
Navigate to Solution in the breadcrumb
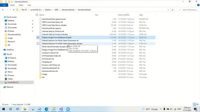point(48,10)
